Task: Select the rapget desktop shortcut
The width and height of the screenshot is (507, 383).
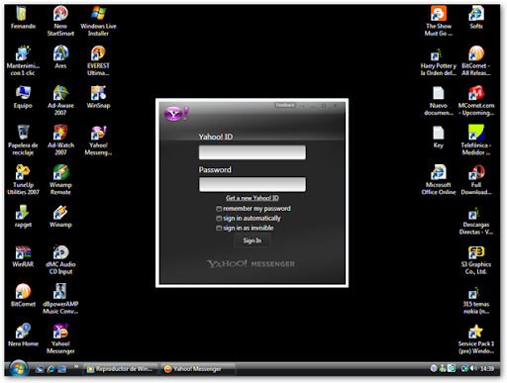Action: 23,212
